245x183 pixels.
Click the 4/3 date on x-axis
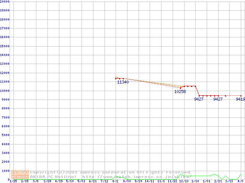240,181
